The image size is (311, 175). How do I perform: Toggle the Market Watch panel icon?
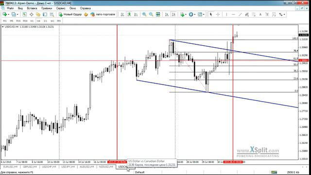pos(24,14)
